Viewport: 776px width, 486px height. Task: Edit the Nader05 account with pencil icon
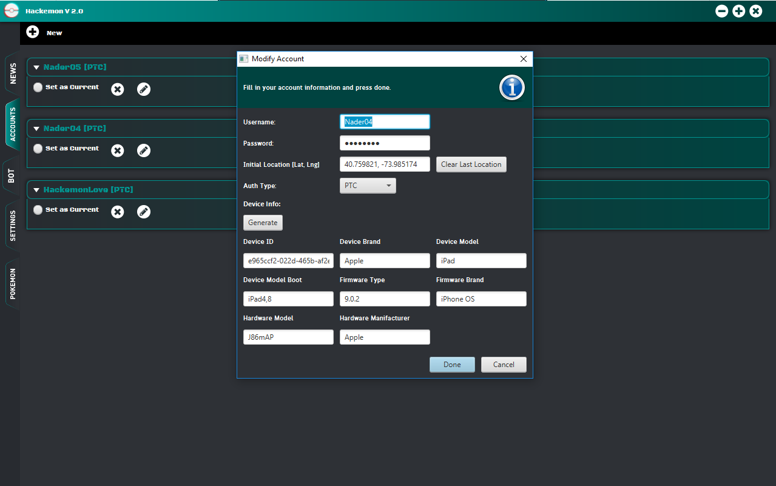(x=144, y=89)
